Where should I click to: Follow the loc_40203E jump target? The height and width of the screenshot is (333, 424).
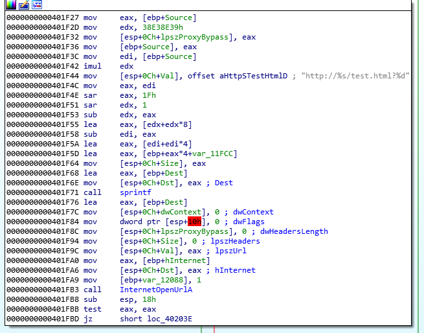(169, 319)
